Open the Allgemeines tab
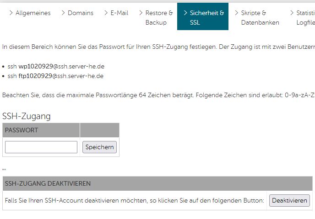Image resolution: width=315 pixels, height=219 pixels. [x=33, y=13]
